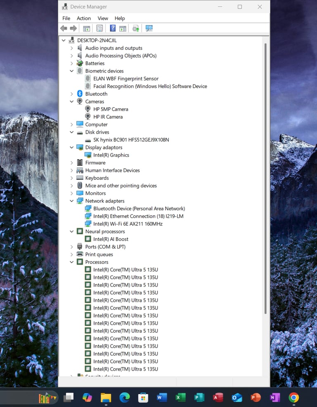Select Facial Recognition (Windows Hello) Software Device
The height and width of the screenshot is (407, 317).
coord(150,86)
